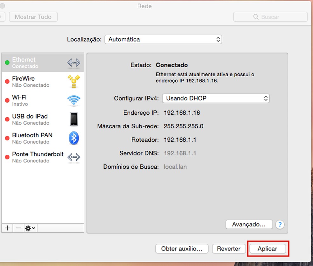Open the Localização dropdown
313x266 pixels.
point(163,39)
